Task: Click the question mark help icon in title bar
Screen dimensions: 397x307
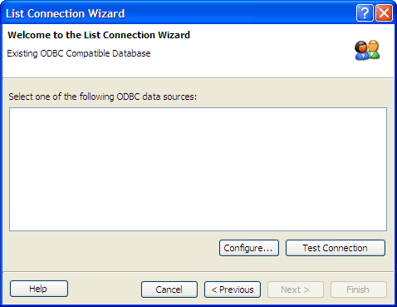Action: coord(365,12)
